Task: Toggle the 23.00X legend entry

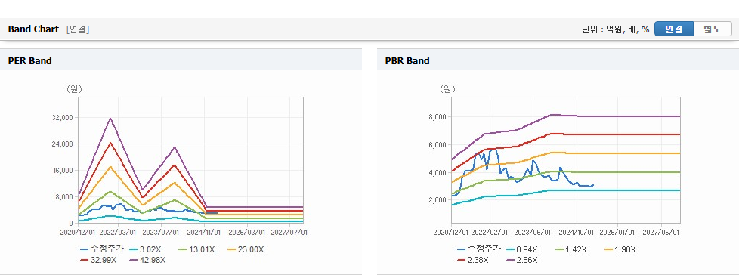Action: coord(246,249)
